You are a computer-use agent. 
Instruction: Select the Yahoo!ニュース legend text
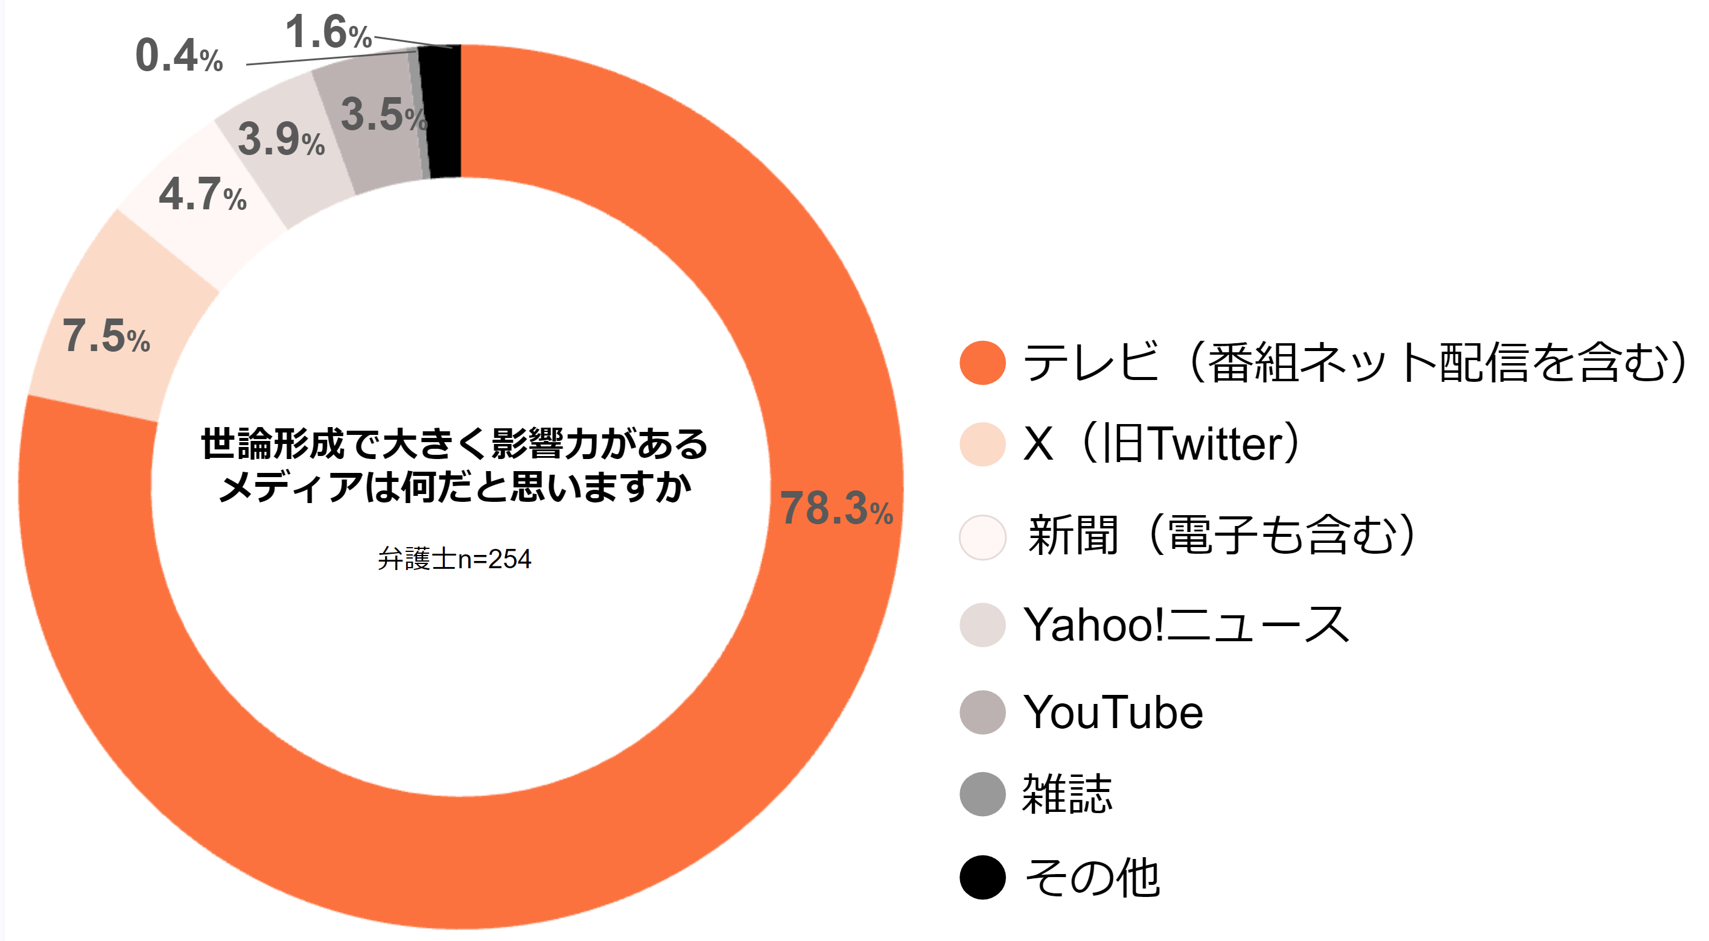click(x=1186, y=624)
